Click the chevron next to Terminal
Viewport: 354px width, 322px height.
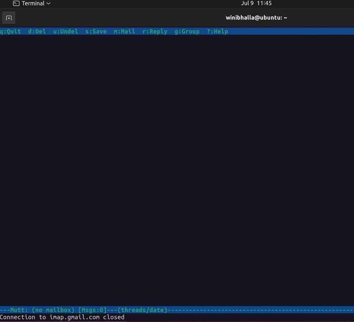(x=48, y=3)
